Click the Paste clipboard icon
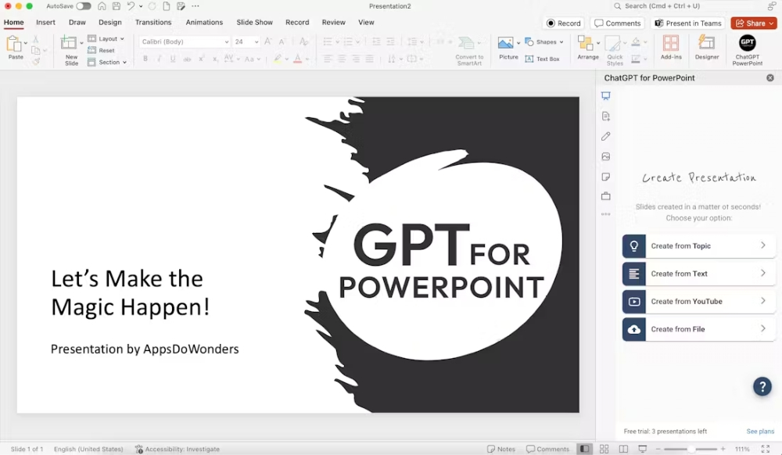The width and height of the screenshot is (782, 455). [14, 44]
